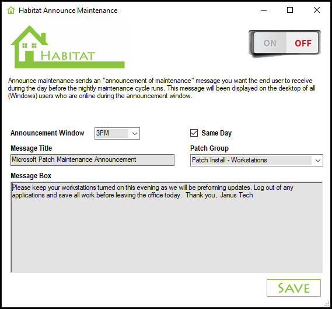The image size is (332, 309).
Task: Click the red OFF side of switch
Action: tap(303, 43)
